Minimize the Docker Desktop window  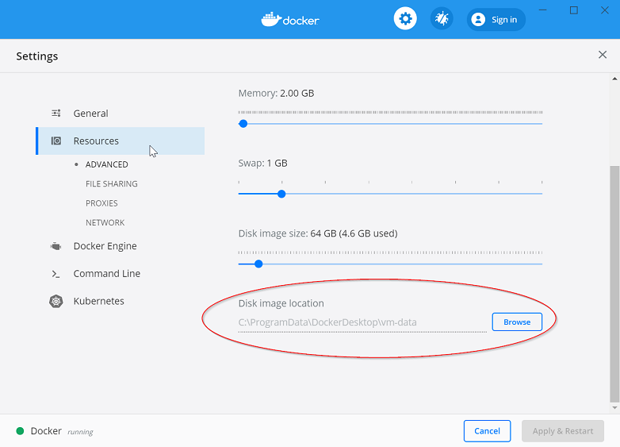click(543, 10)
